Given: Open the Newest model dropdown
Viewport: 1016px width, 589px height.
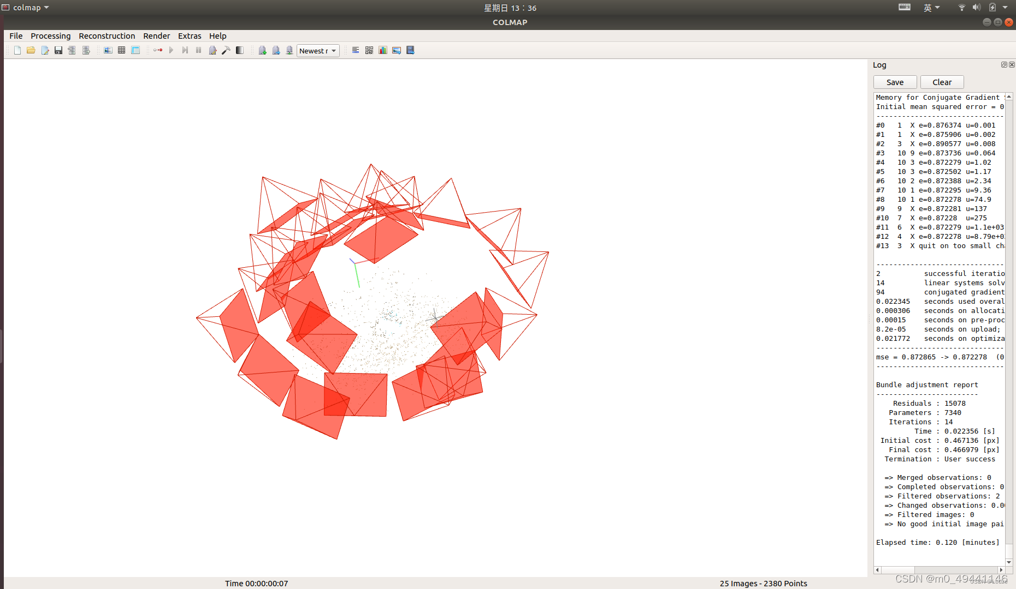Looking at the screenshot, I should pyautogui.click(x=318, y=50).
